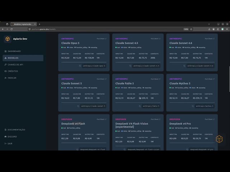Open Fact Sheet for Claude Sonnet 5
The image size is (230, 172).
click(101, 79)
